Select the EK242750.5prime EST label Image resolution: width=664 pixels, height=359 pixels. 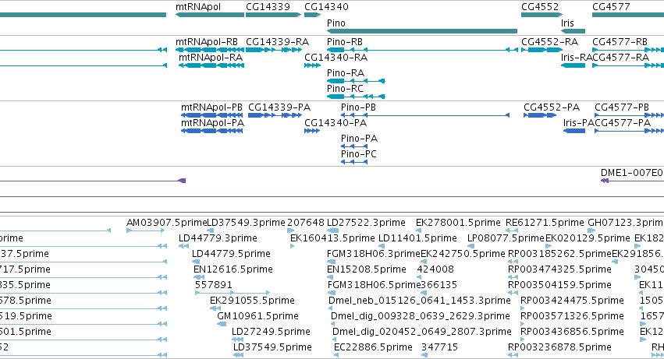click(x=463, y=254)
